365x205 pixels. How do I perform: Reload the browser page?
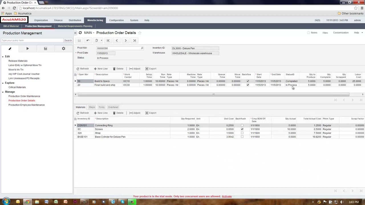(14, 8)
